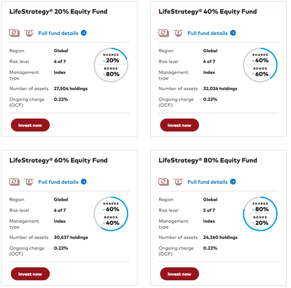The height and width of the screenshot is (288, 291).
Task: Click accumulation shares icon on 40% Equity Fund
Action: (x=164, y=33)
